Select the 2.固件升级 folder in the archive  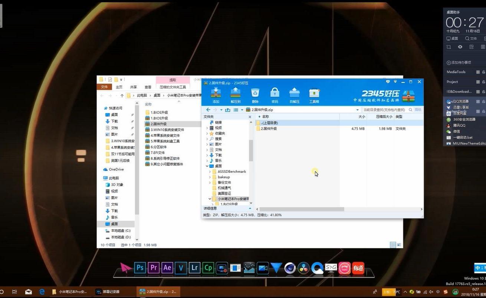coord(339,129)
